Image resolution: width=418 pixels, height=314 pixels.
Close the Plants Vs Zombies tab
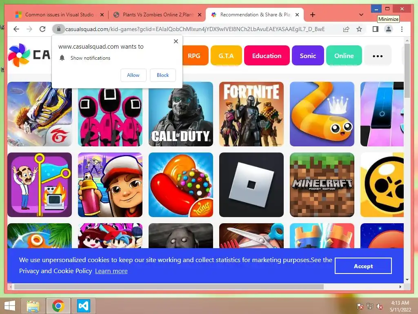pyautogui.click(x=199, y=15)
